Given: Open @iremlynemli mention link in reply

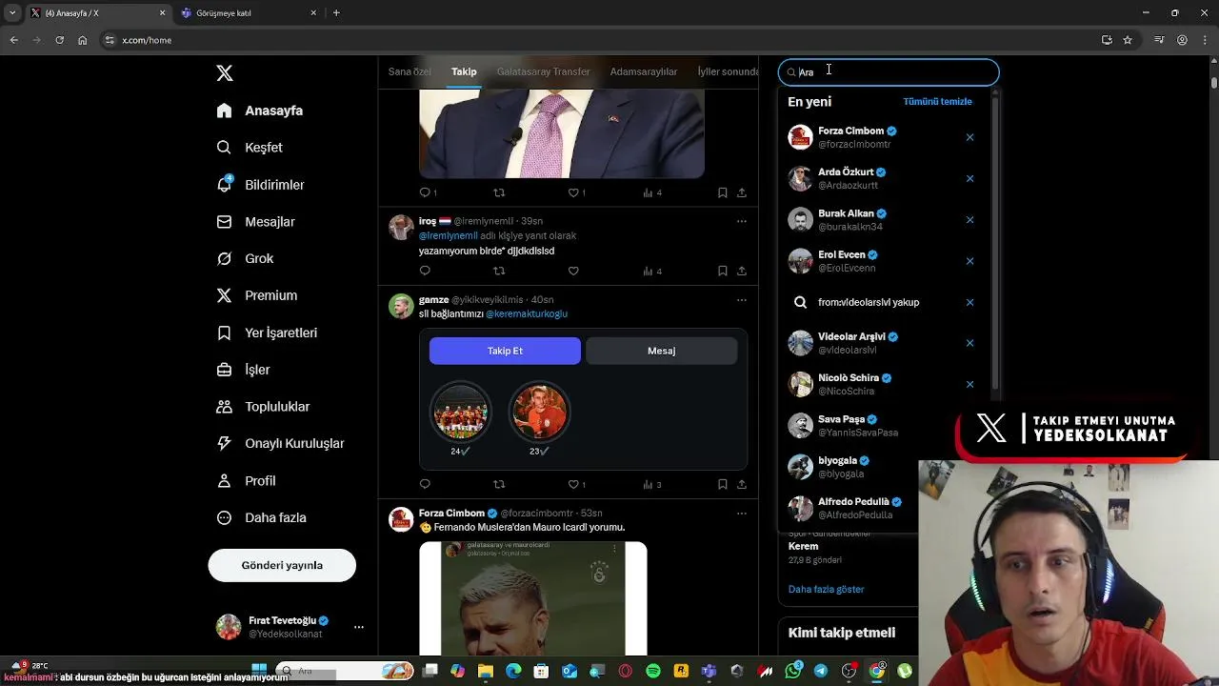Looking at the screenshot, I should tap(449, 235).
